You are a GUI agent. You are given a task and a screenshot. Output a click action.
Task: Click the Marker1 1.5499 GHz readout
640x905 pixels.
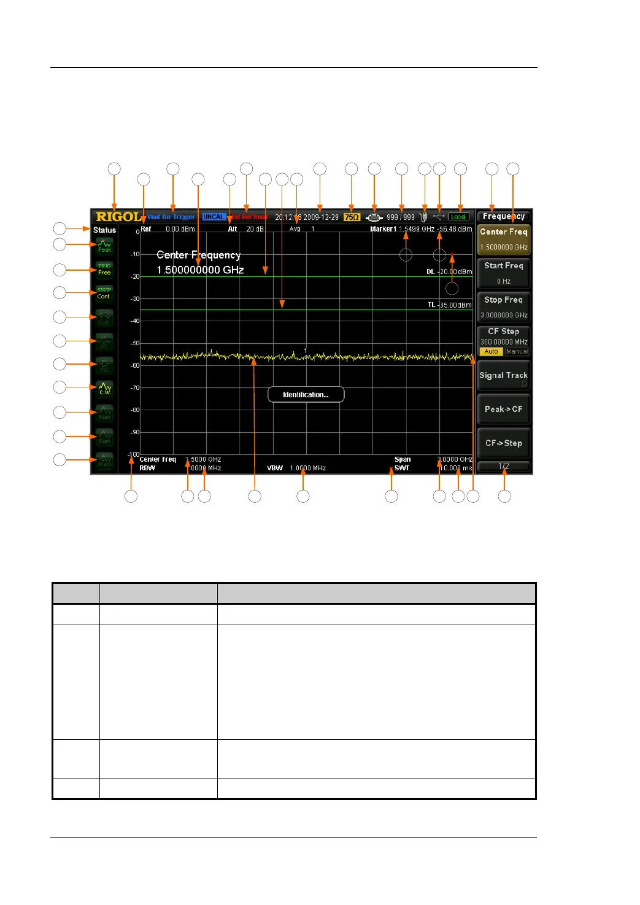click(x=403, y=229)
